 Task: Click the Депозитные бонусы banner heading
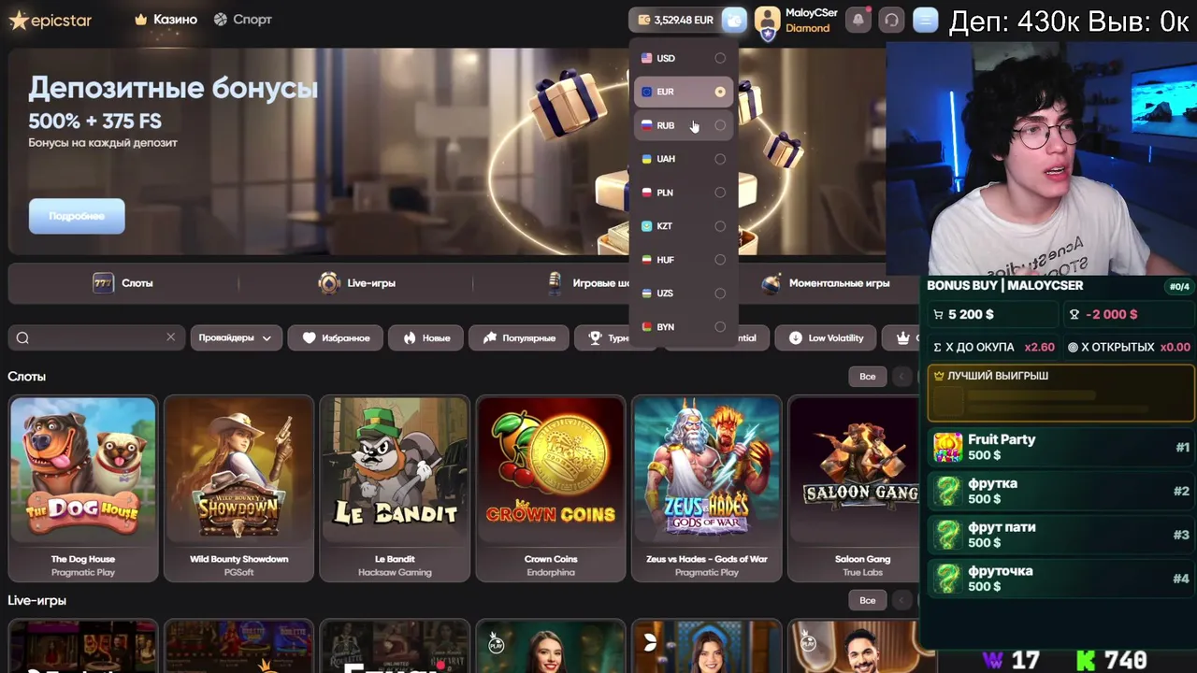(173, 89)
